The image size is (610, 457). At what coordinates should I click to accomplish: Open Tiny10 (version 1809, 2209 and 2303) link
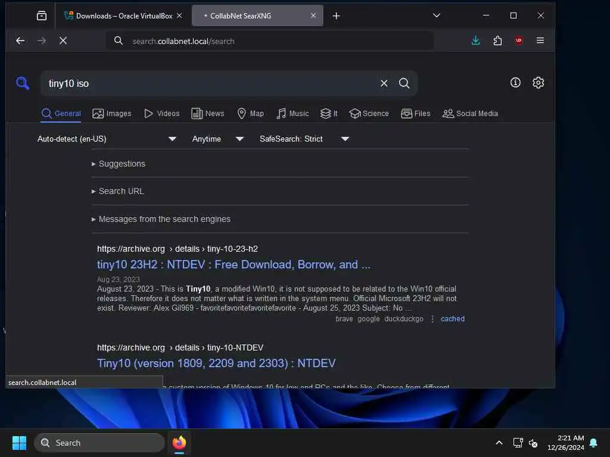click(216, 364)
